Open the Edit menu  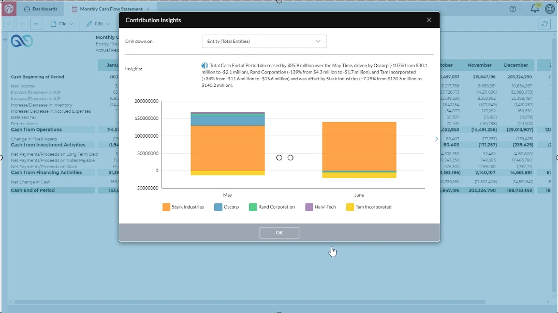pyautogui.click(x=98, y=24)
